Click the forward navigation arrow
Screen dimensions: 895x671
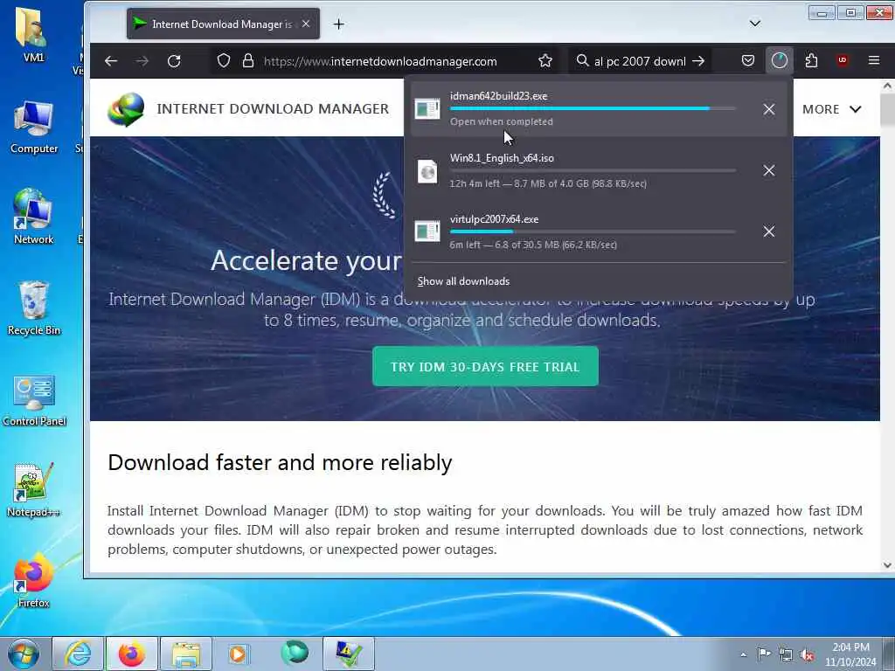pyautogui.click(x=142, y=61)
